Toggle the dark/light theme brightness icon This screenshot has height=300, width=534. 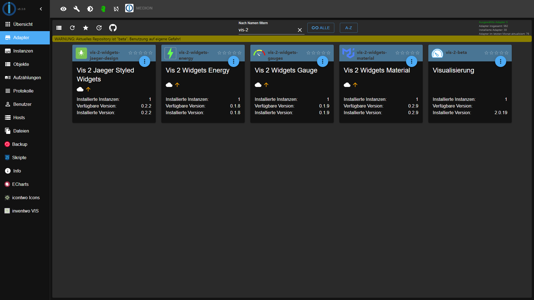click(90, 9)
